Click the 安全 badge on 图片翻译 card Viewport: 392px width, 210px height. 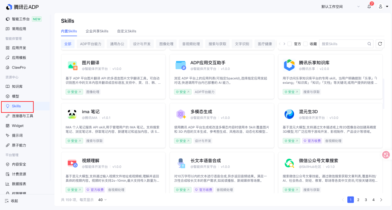tap(74, 92)
